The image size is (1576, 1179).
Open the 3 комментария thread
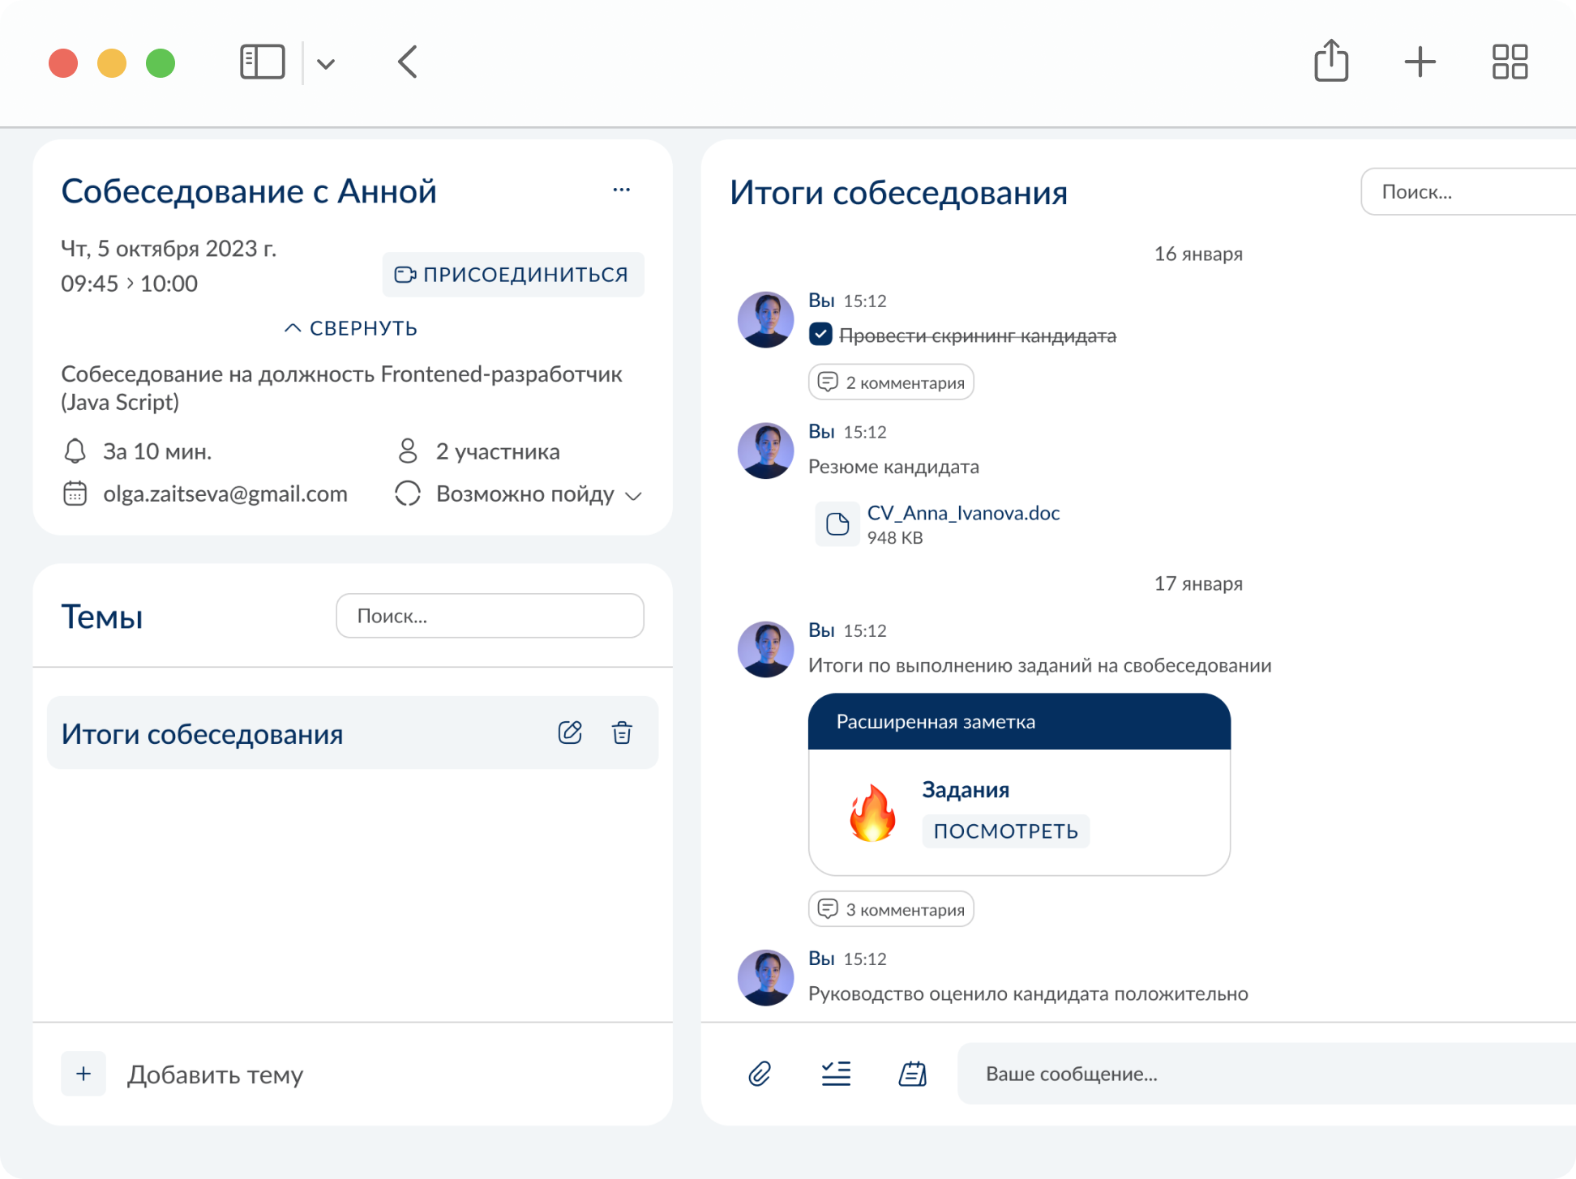891,909
